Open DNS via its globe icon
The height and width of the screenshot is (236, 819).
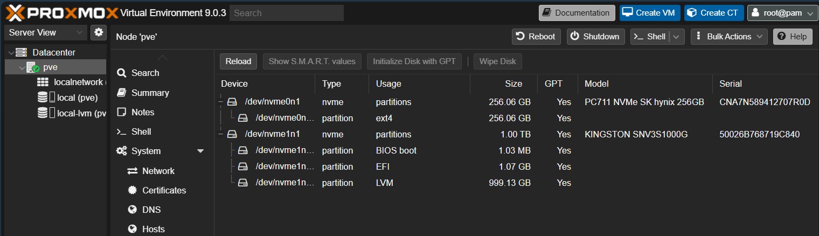[132, 210]
